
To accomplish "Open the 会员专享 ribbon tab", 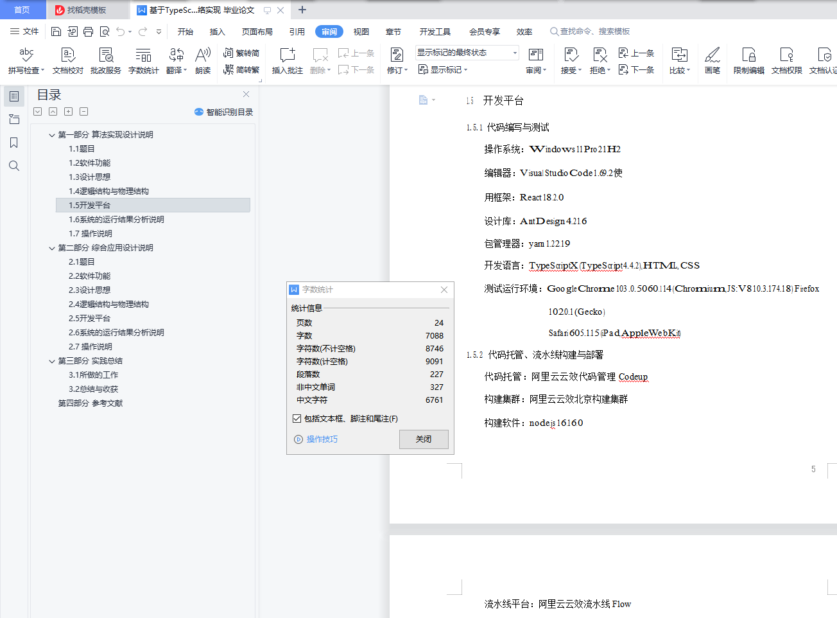I will tap(485, 31).
